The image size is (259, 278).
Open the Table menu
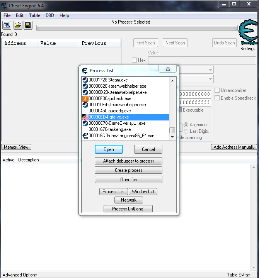click(35, 15)
